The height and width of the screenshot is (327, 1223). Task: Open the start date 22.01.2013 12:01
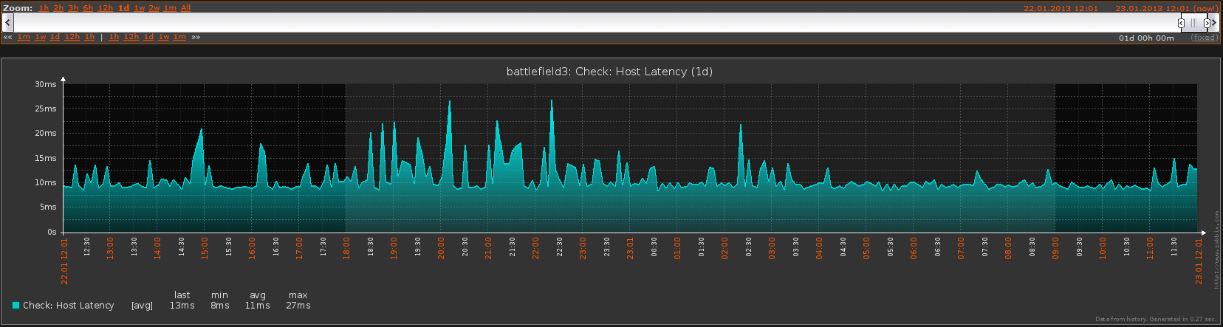coord(1061,9)
